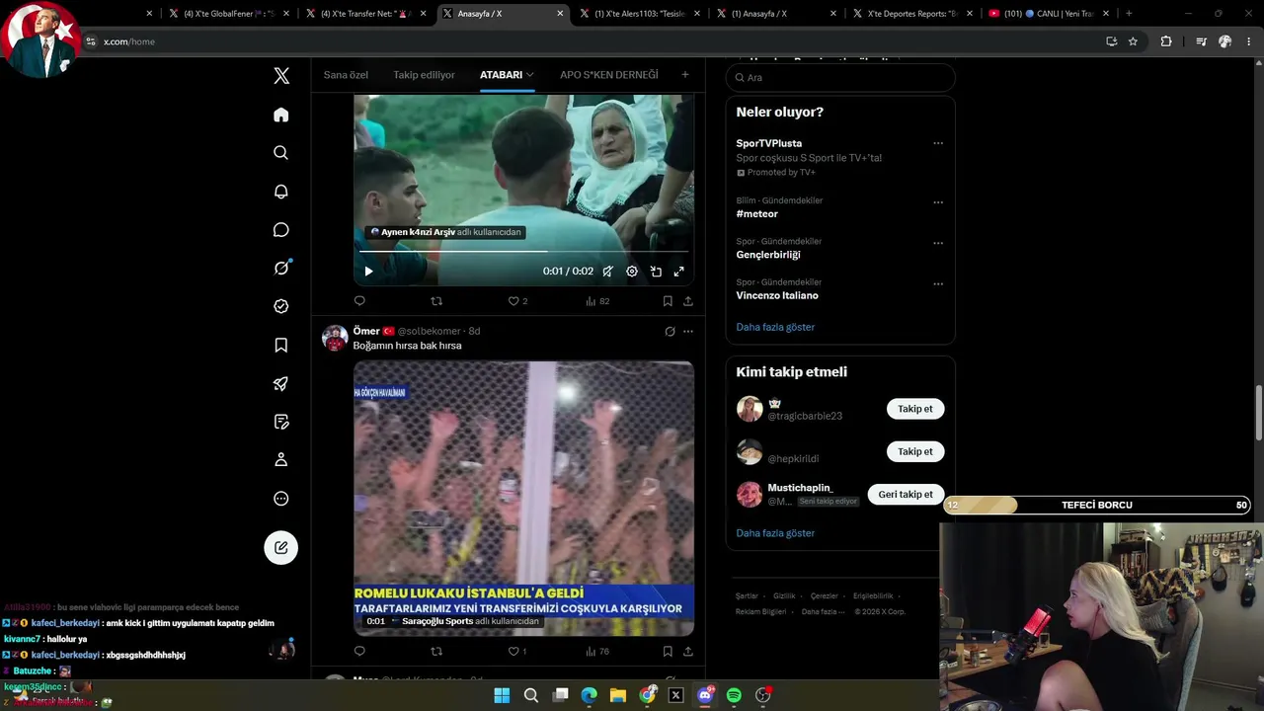This screenshot has height=711, width=1264.
Task: Open the #meteor trending topic
Action: tap(757, 214)
